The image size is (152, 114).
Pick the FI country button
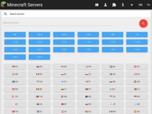pyautogui.click(x=64, y=82)
